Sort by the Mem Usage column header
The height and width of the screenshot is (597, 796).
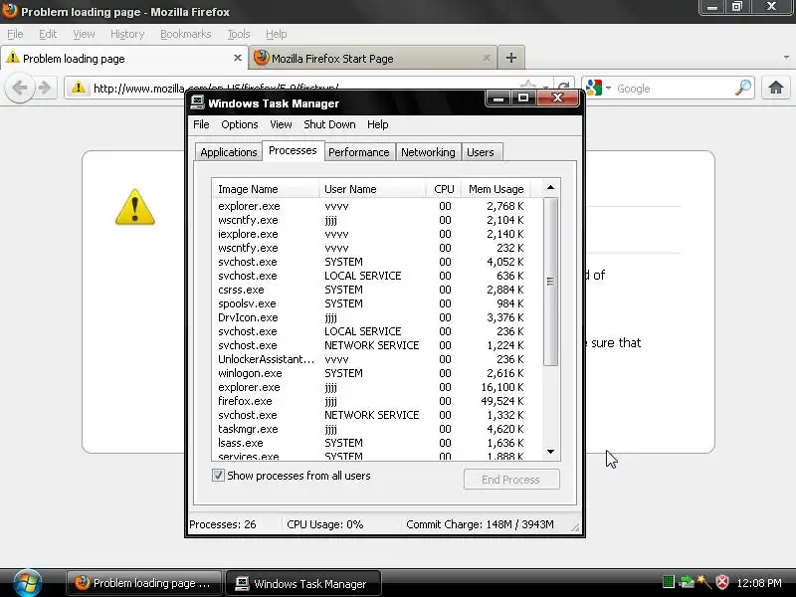pyautogui.click(x=496, y=189)
